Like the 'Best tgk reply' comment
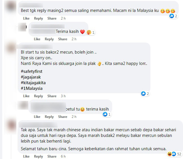Screen dimensions: 183x159 coord(26,18)
